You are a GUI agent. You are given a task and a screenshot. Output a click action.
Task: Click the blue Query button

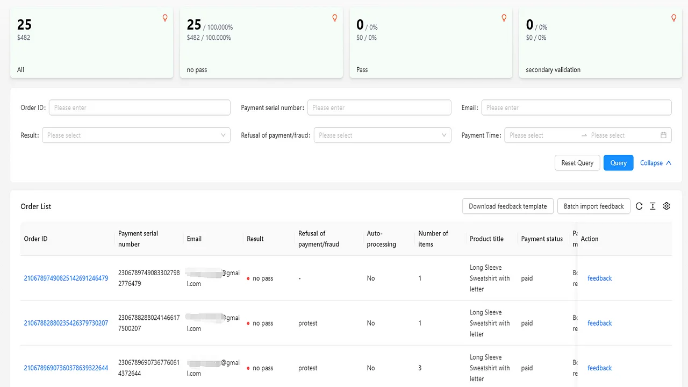tap(618, 163)
